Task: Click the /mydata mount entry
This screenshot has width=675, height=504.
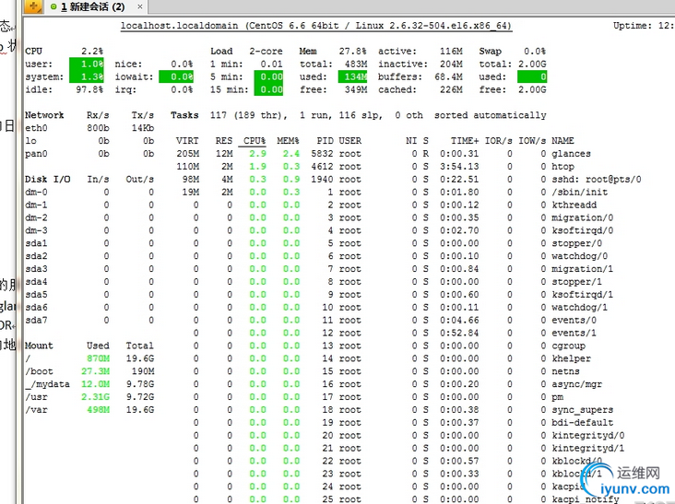Action: [47, 384]
